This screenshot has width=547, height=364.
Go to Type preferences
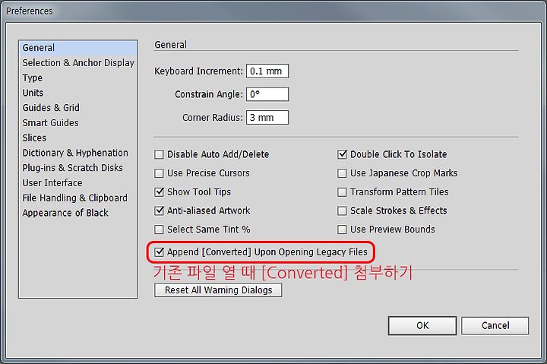coord(78,78)
